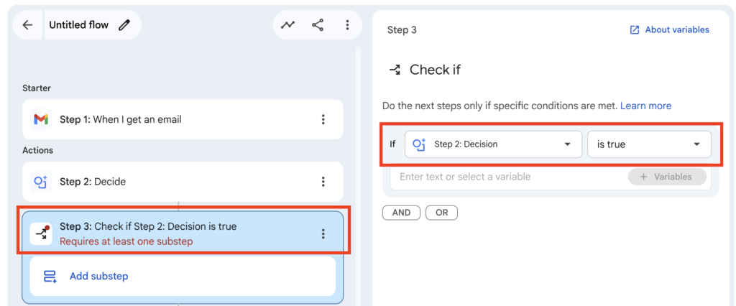The width and height of the screenshot is (736, 306).
Task: Open the flow's three-dot overflow menu
Action: coord(347,25)
